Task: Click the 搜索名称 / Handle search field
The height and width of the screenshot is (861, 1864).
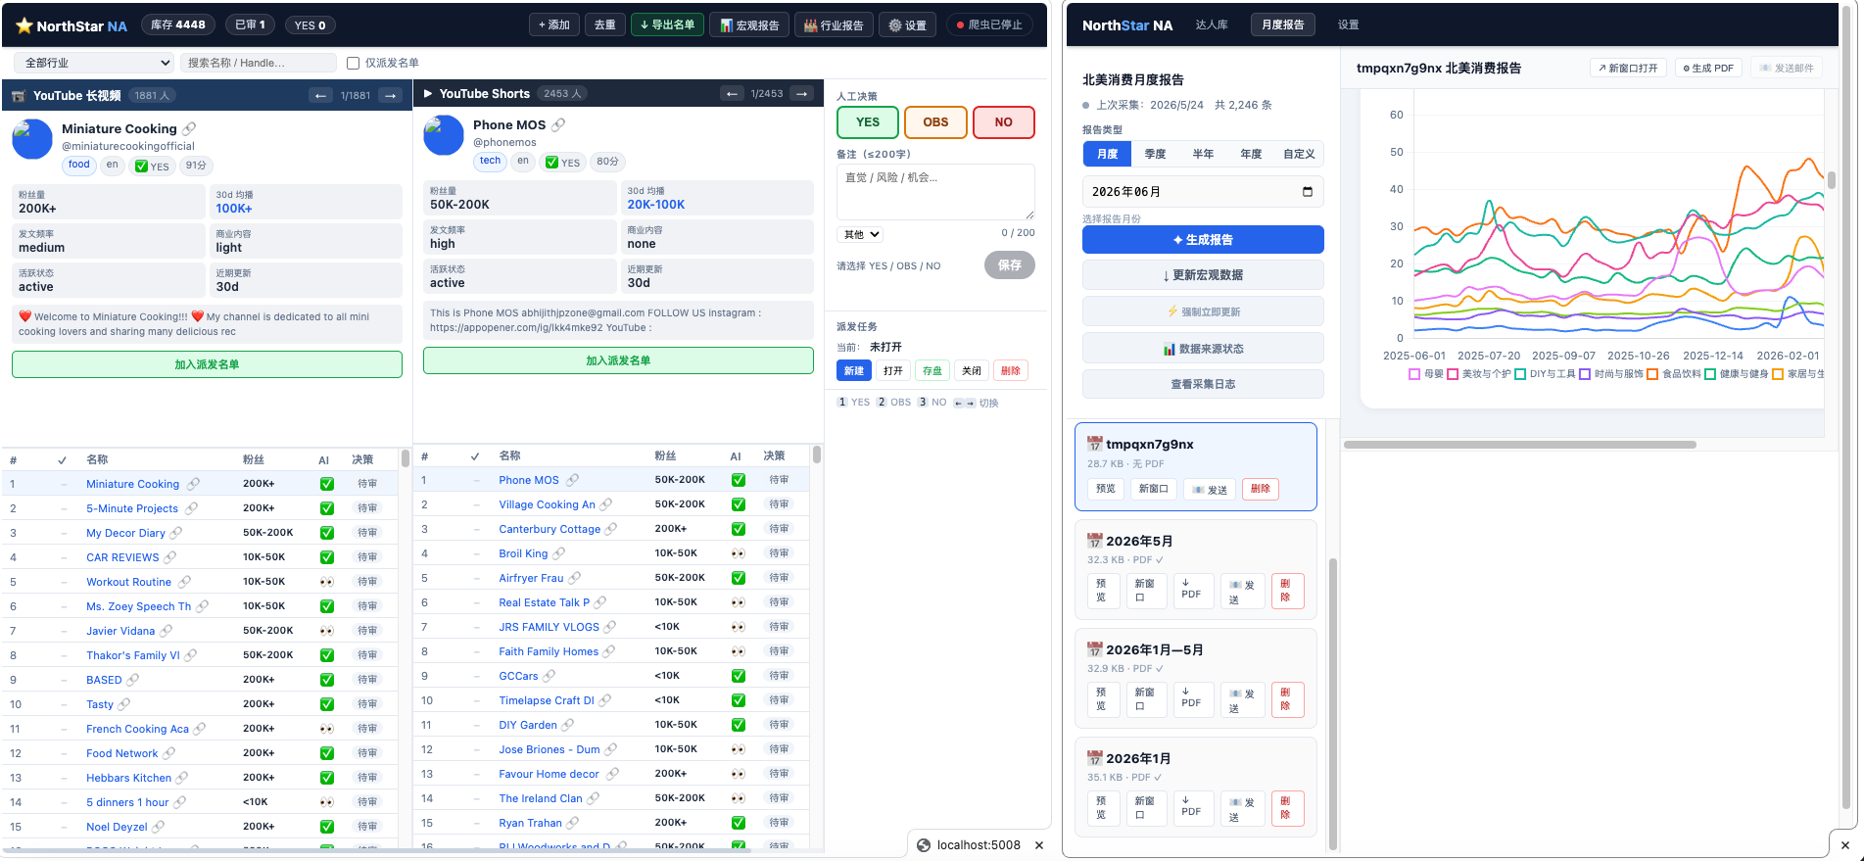Action: point(259,63)
